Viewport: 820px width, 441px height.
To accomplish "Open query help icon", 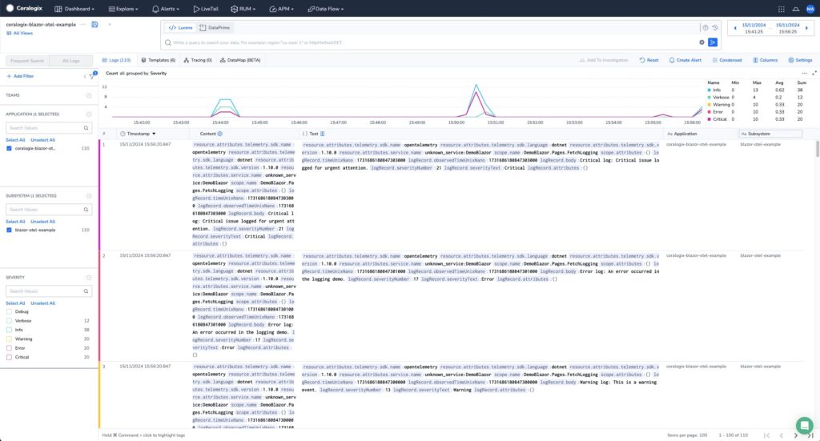I will point(705,28).
